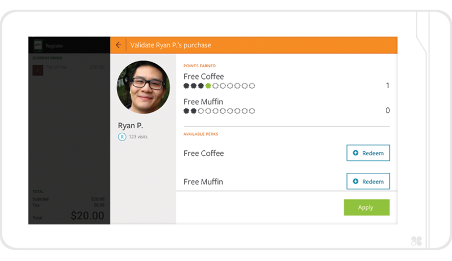452x261 pixels.
Task: Tap the green point in Free Coffee progress
Action: pos(208,86)
